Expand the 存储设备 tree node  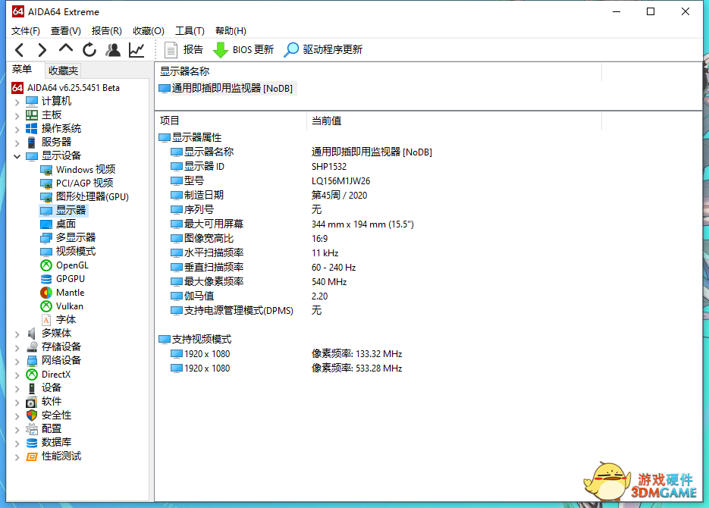[17, 347]
